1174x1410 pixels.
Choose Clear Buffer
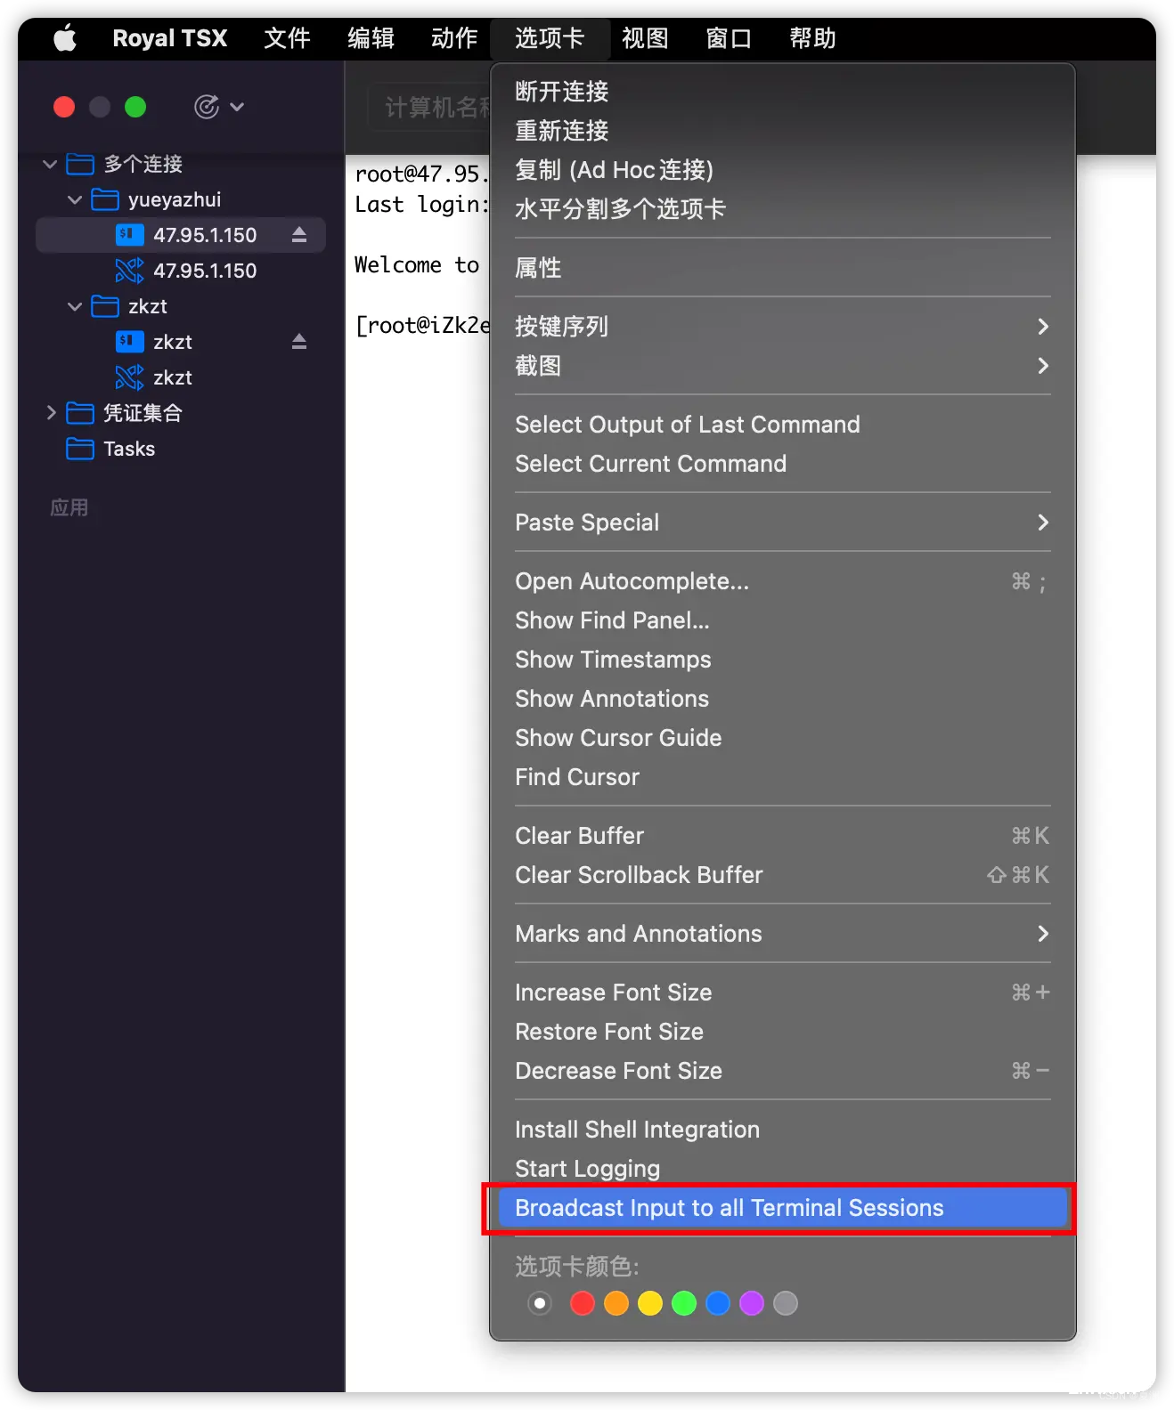782,836
